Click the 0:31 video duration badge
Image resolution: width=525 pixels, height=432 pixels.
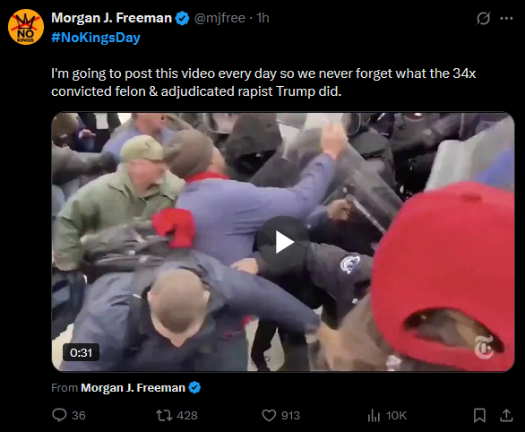pyautogui.click(x=81, y=352)
